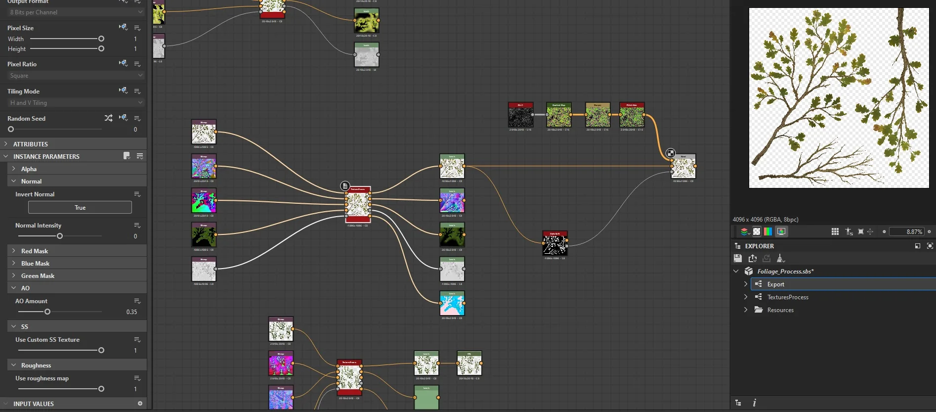936x412 pixels.
Task: Click the save package floppy disk icon
Action: 738,258
